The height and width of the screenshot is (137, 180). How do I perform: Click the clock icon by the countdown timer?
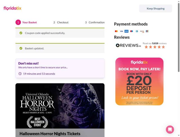20,74
